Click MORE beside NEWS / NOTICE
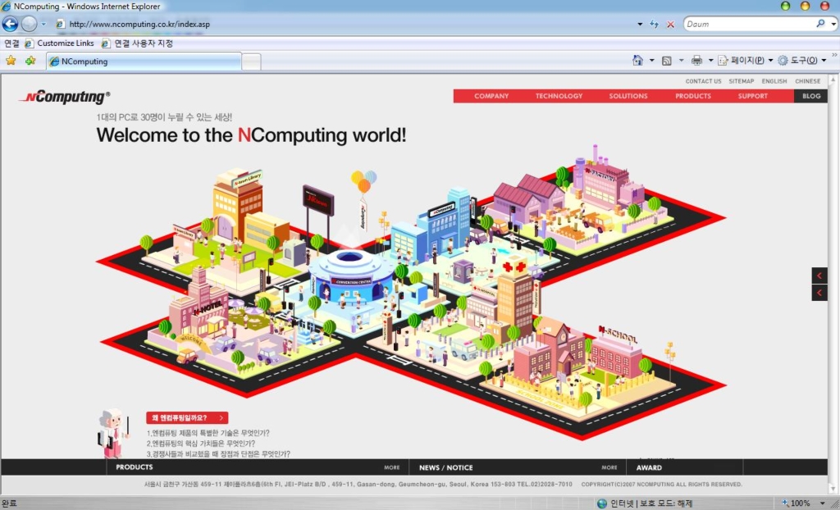The height and width of the screenshot is (510, 840). click(x=609, y=467)
